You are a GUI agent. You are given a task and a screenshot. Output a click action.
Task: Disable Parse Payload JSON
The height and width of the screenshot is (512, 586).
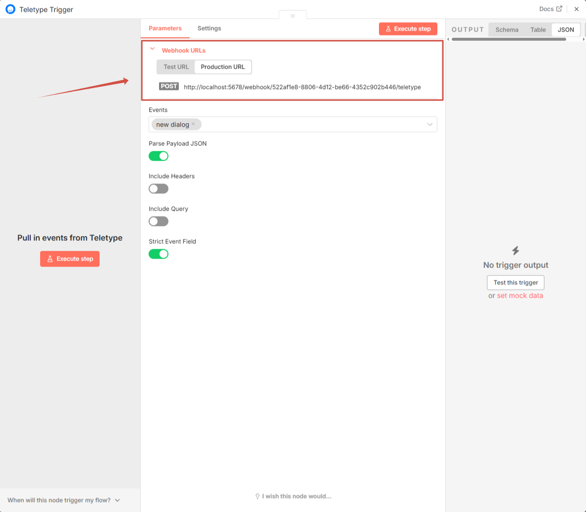159,156
